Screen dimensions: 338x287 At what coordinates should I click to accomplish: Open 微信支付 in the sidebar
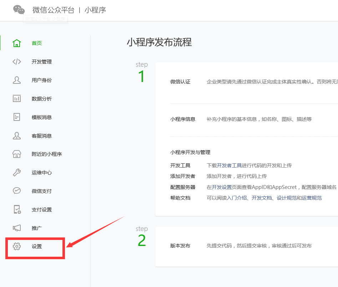point(42,191)
